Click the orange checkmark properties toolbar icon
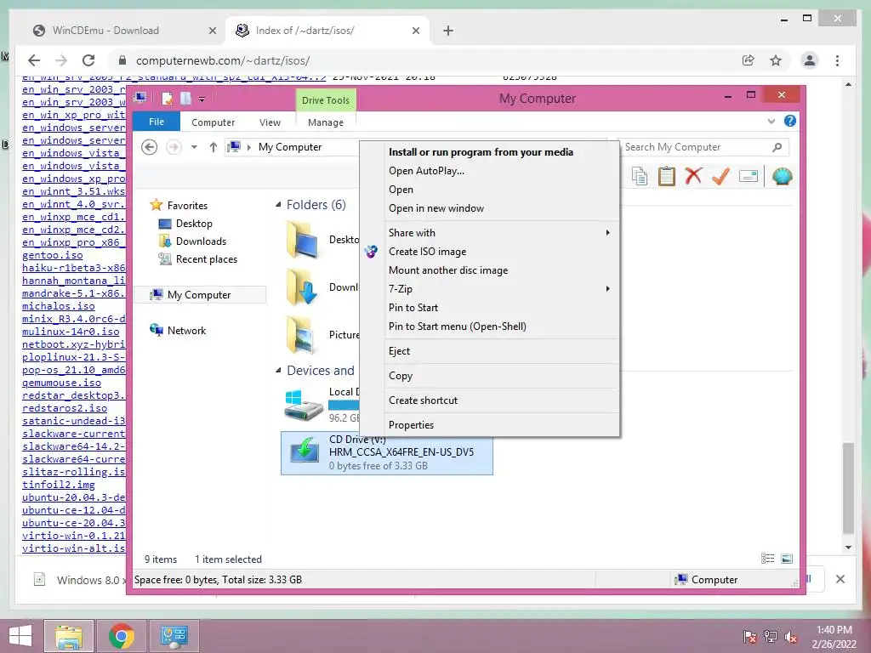 (720, 177)
